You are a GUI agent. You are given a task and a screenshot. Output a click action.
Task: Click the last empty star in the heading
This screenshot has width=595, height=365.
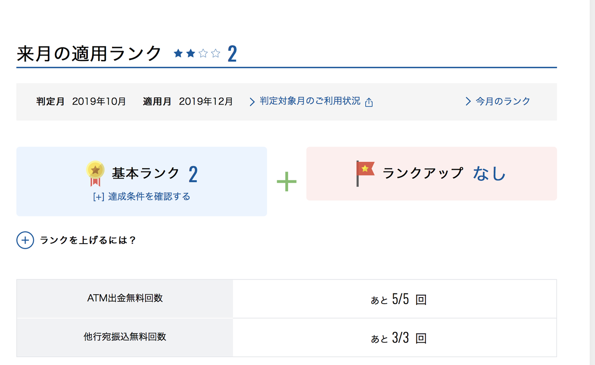215,54
